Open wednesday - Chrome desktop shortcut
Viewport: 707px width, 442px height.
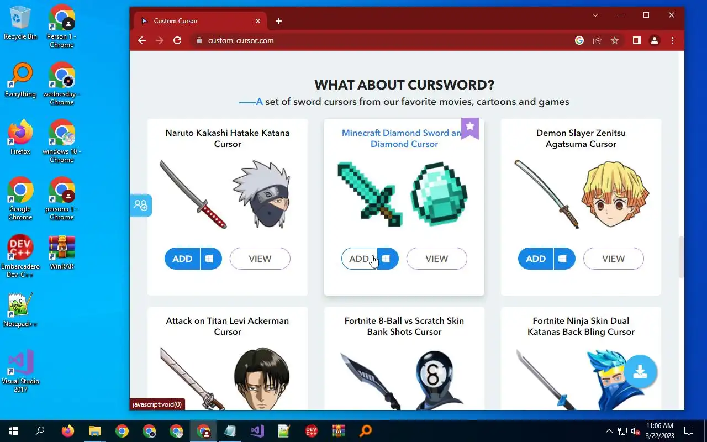point(62,83)
